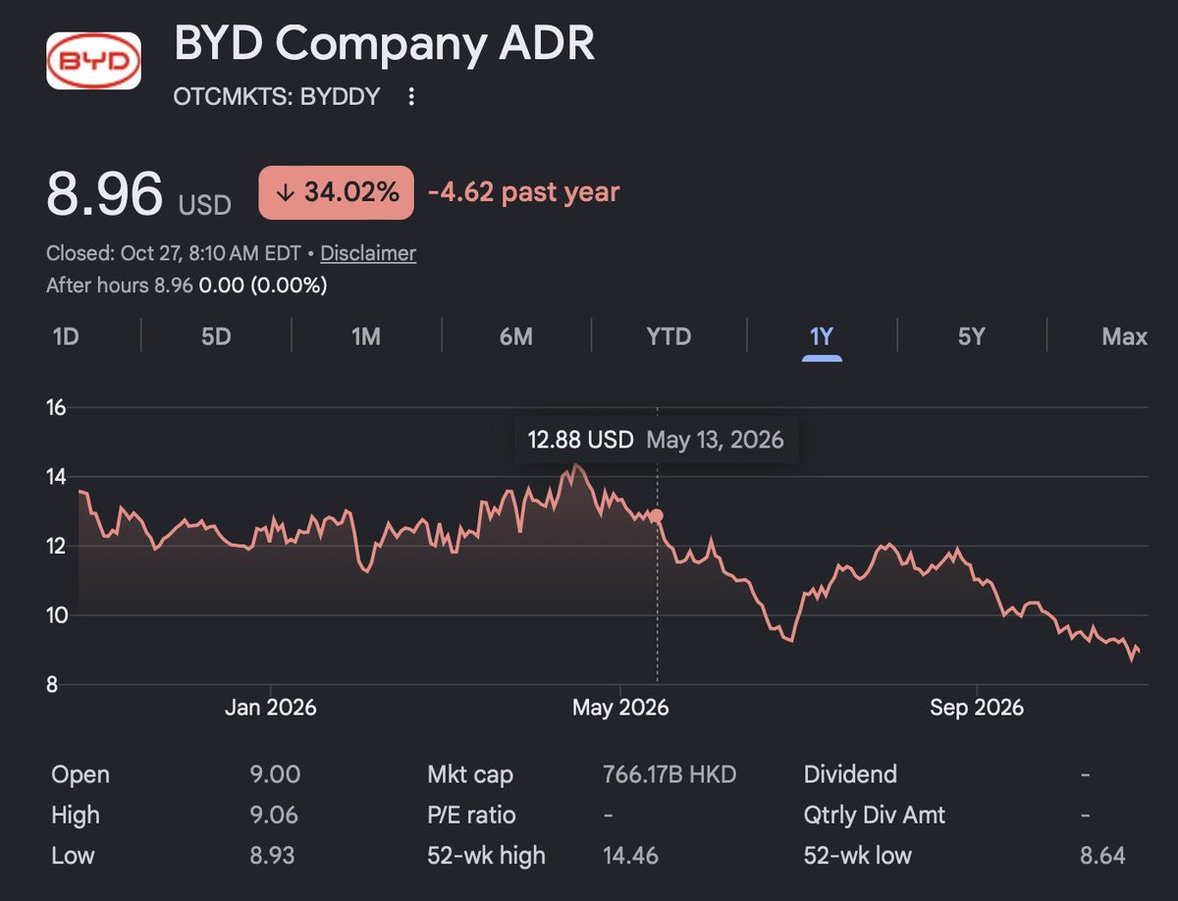The width and height of the screenshot is (1178, 901).
Task: Click the 52-wk high value 14.46
Action: (631, 855)
